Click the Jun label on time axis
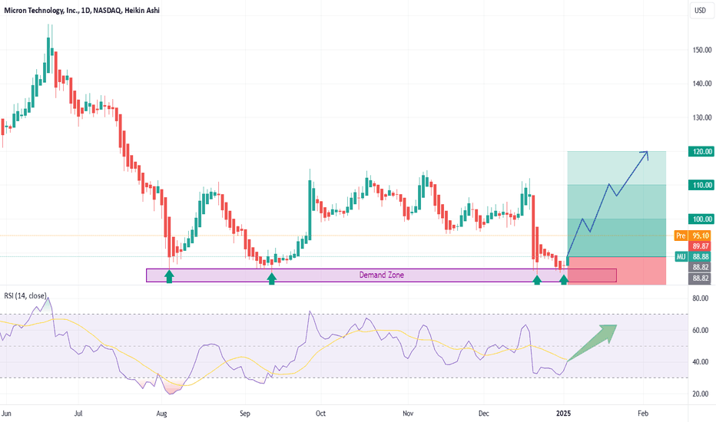The image size is (716, 422). tap(6, 414)
